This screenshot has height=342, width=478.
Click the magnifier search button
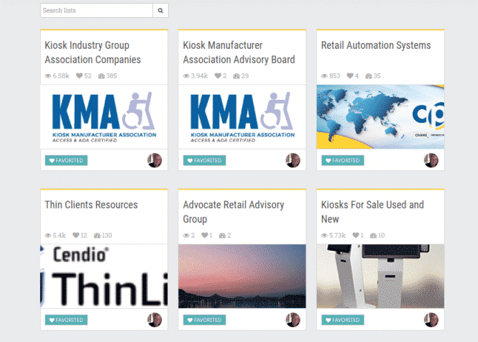coord(160,11)
